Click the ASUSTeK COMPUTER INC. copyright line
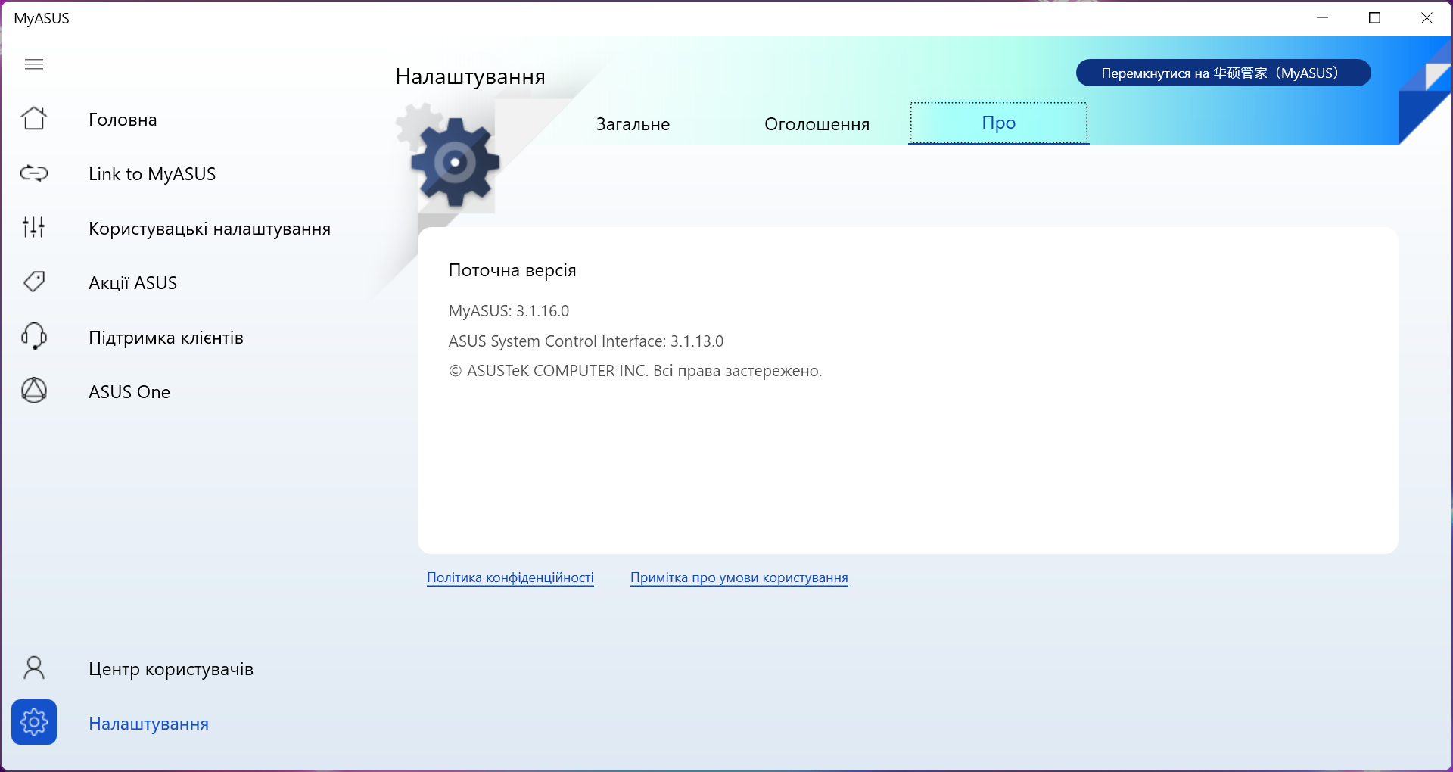Screen dimensions: 1453x772 [x=636, y=371]
